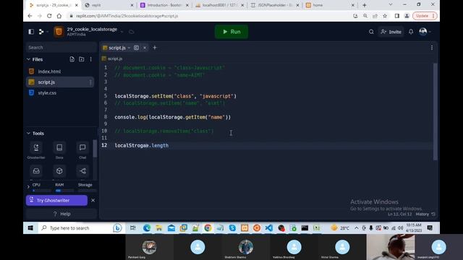Screen dimensions: 463x260
Task: Add a new editor tab with plus
Action: (x=155, y=48)
